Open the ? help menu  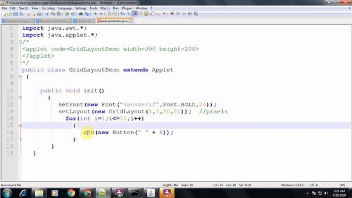pyautogui.click(x=151, y=8)
